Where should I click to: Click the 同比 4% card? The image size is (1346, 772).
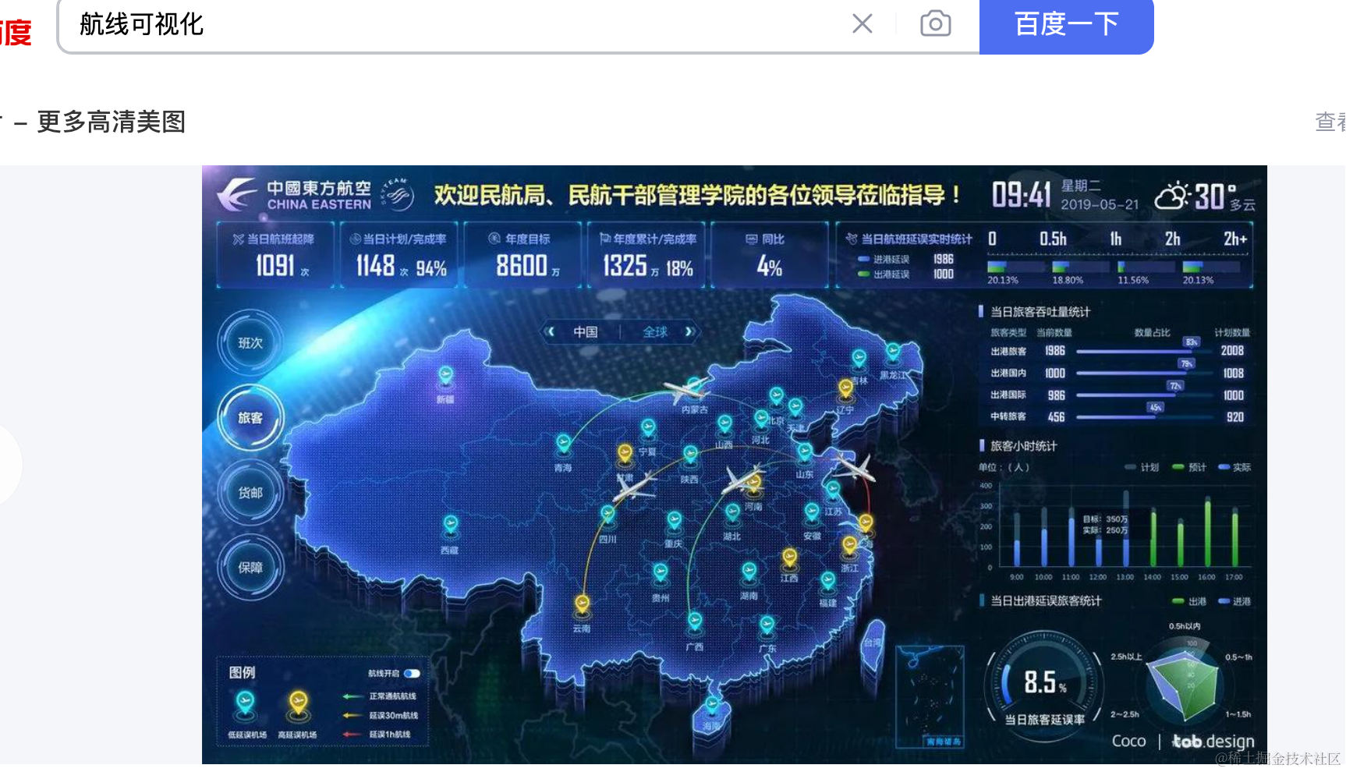pyautogui.click(x=769, y=255)
